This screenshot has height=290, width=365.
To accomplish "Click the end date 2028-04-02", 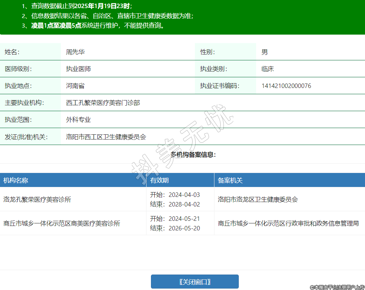I will pyautogui.click(x=184, y=204).
